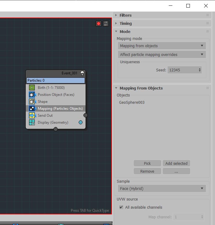This screenshot has height=225, width=215.
Task: Click the ellipsis (...) button
Action: (176, 171)
